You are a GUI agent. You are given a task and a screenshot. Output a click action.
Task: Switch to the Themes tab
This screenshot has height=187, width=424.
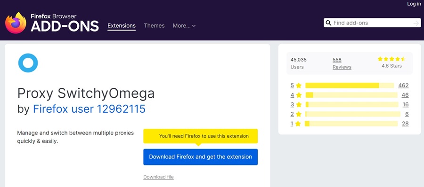154,26
